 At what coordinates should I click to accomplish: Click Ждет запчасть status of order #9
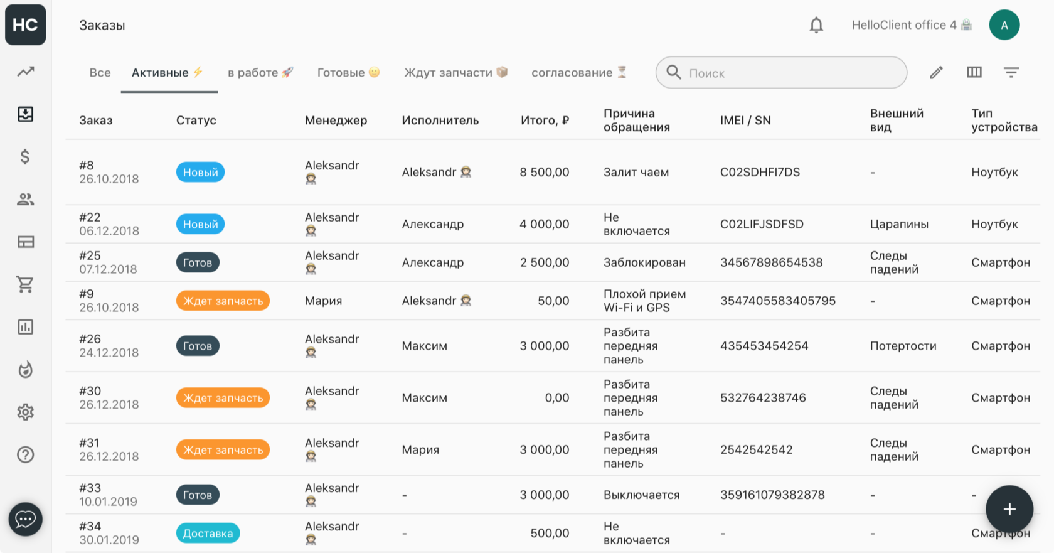[223, 301]
